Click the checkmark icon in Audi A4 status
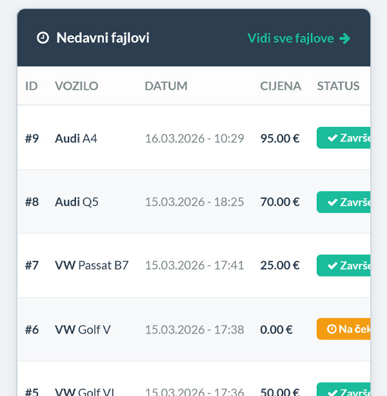Viewport: 387px width, 396px height. (x=332, y=138)
